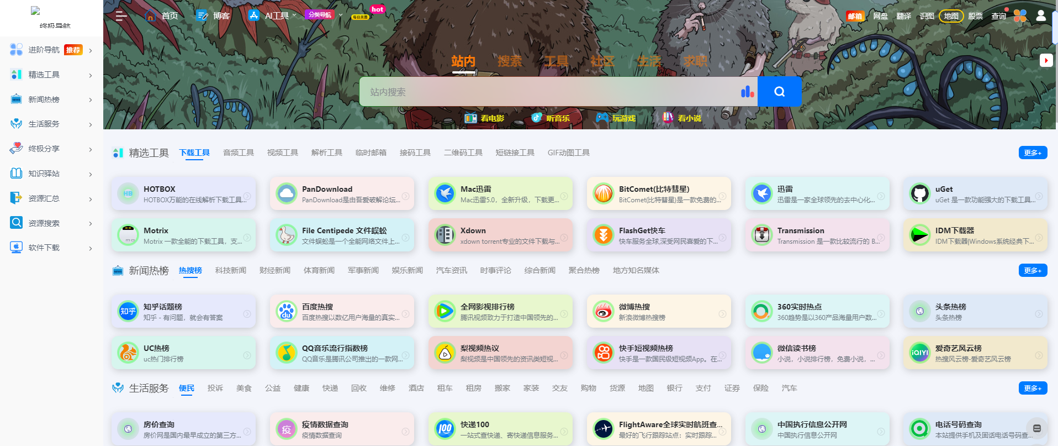
Task: Expand 资源汇总 sidebar item
Action: pos(51,198)
